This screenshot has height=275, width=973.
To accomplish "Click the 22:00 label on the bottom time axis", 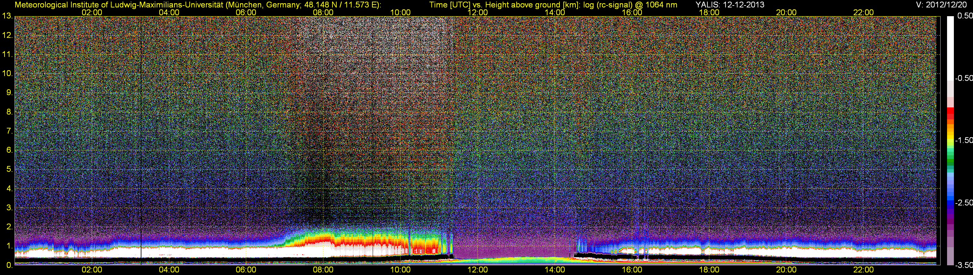I will pyautogui.click(x=863, y=270).
